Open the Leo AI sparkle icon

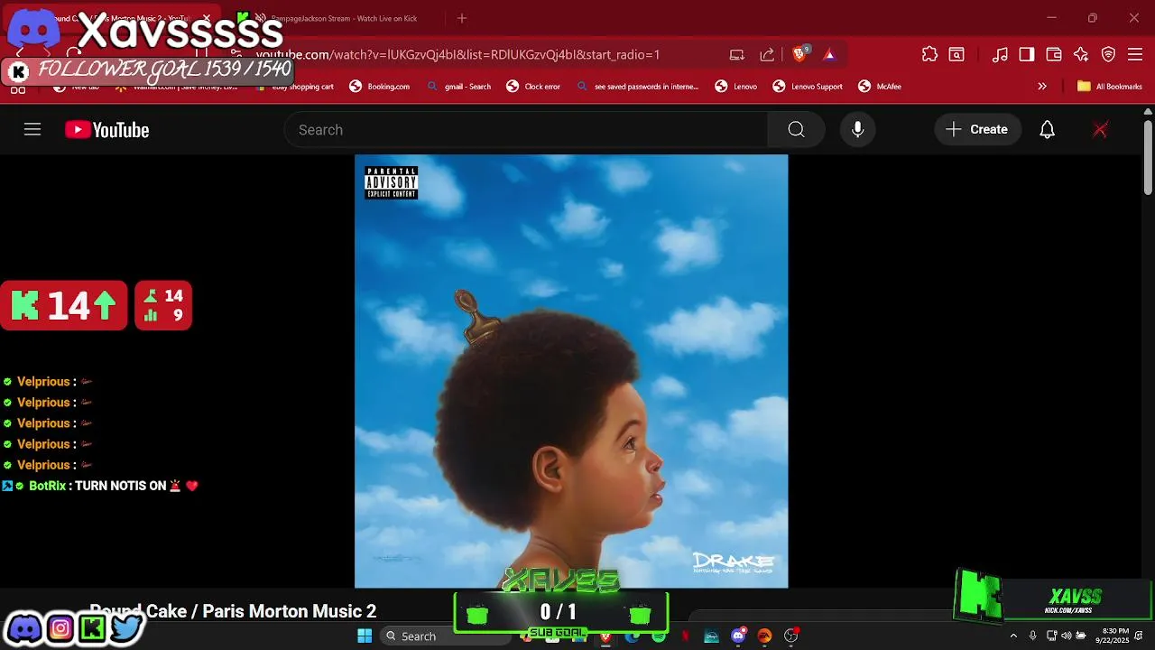(1081, 54)
